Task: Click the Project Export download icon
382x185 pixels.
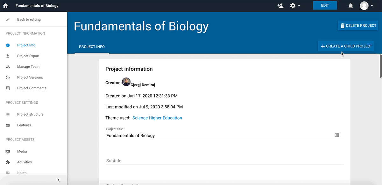Action: point(8,56)
